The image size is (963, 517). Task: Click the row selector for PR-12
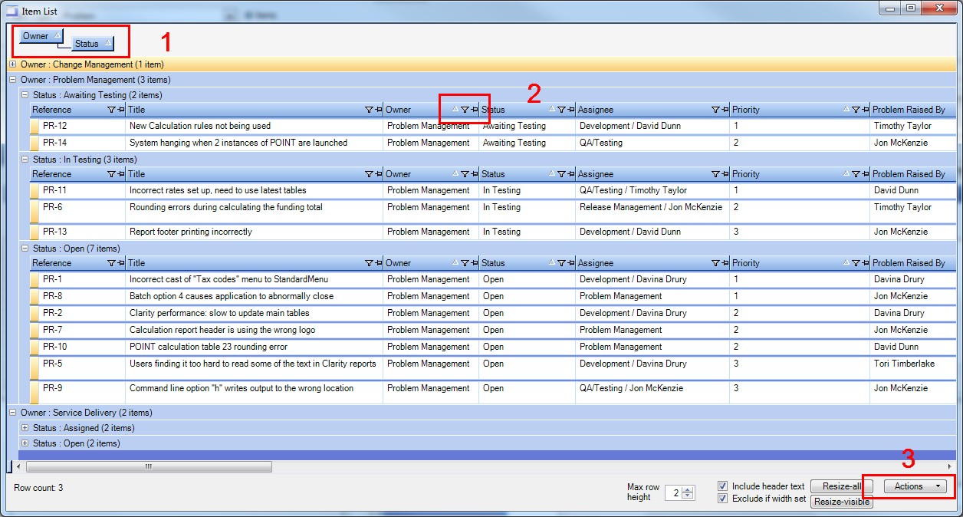(34, 126)
